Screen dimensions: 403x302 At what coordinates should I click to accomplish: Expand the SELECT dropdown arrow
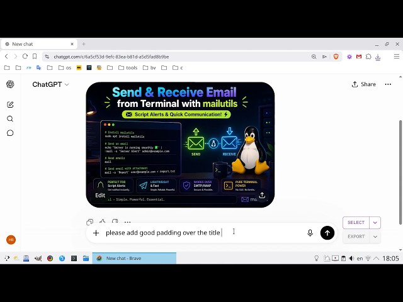pos(375,223)
